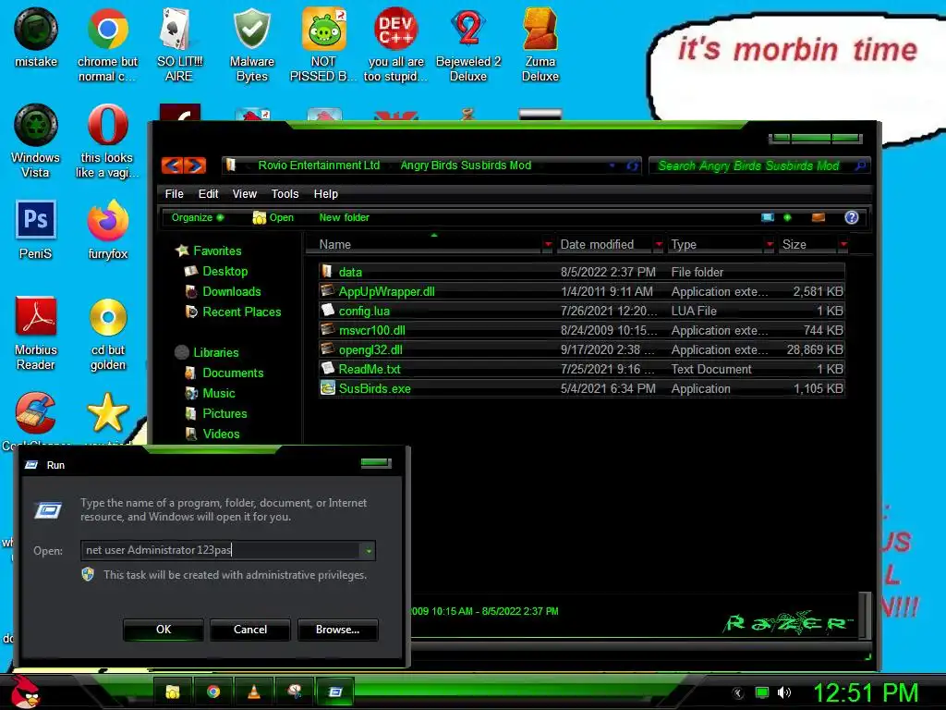Open the Morbius Reader icon
This screenshot has width=946, height=710.
pyautogui.click(x=36, y=333)
